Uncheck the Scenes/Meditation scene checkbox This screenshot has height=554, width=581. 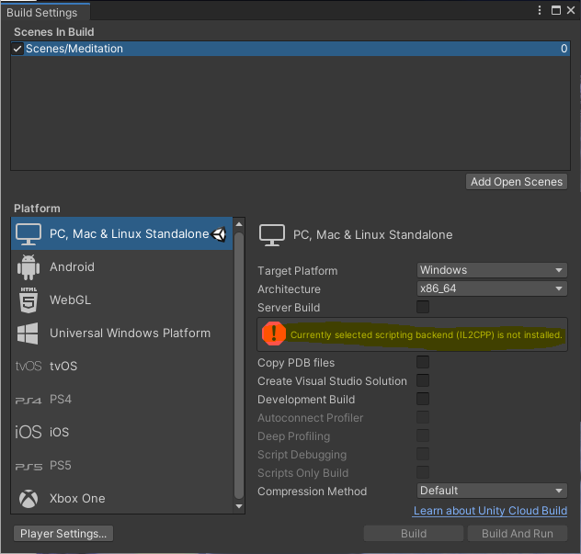[17, 49]
